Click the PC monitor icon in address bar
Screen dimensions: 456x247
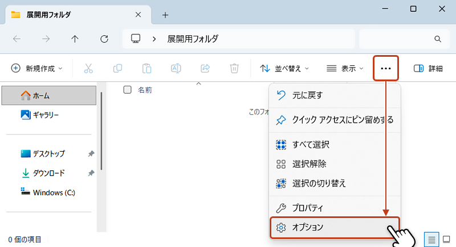pos(136,39)
